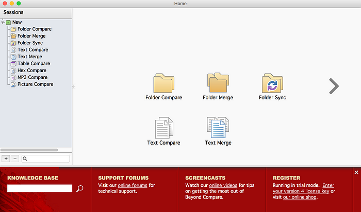Screen dimensions: 361x212
Task: Click "Folder Merge" label under large icon
Action: pos(218,98)
